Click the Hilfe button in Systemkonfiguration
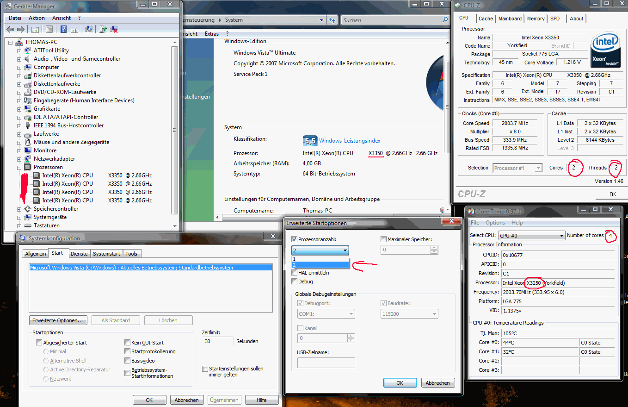The width and height of the screenshot is (628, 407). coord(261,400)
